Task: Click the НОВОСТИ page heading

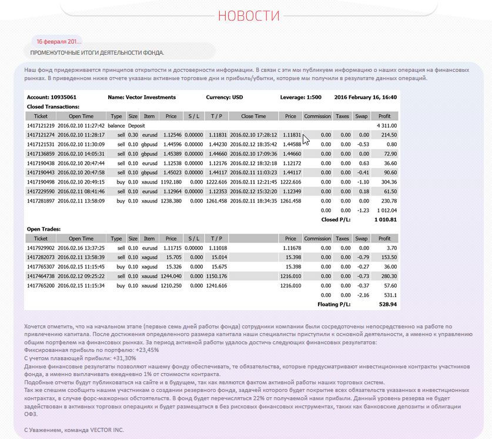Action: point(249,16)
